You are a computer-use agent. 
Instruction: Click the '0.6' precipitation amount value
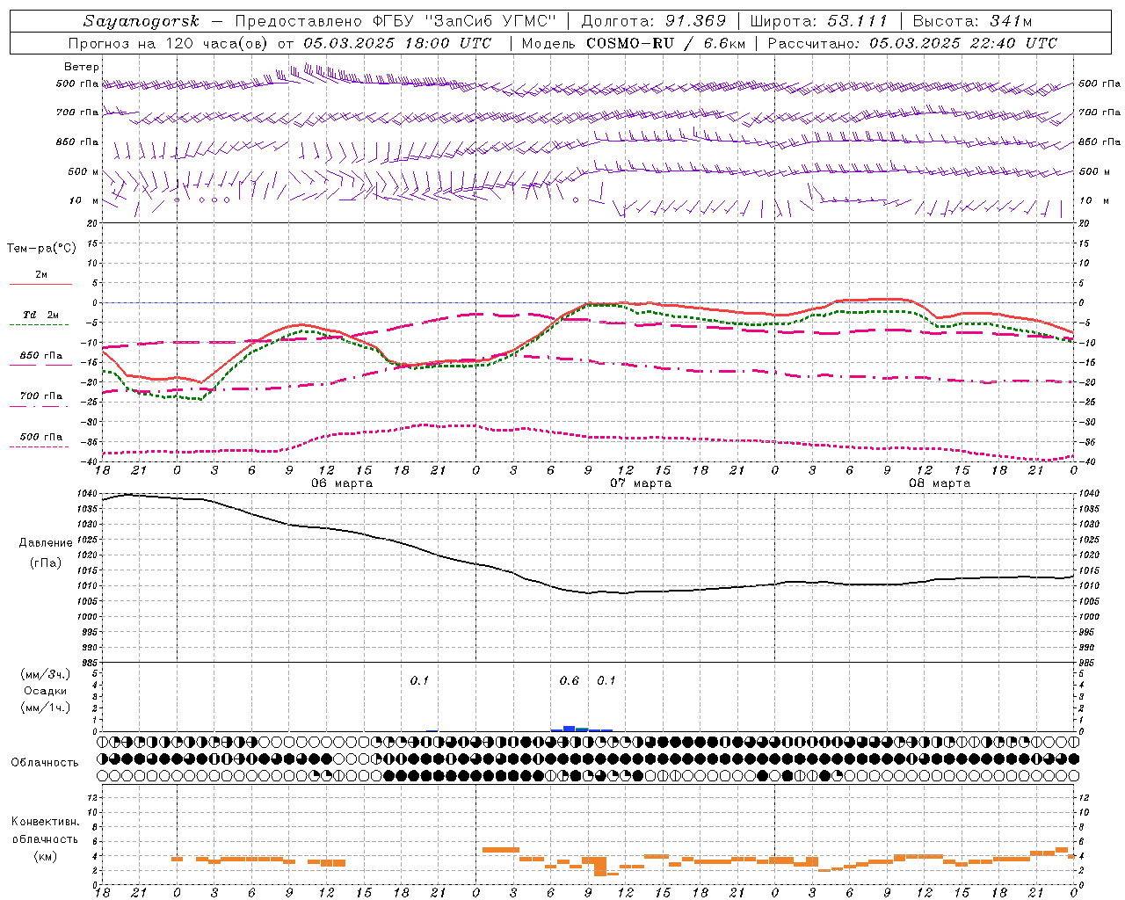570,680
